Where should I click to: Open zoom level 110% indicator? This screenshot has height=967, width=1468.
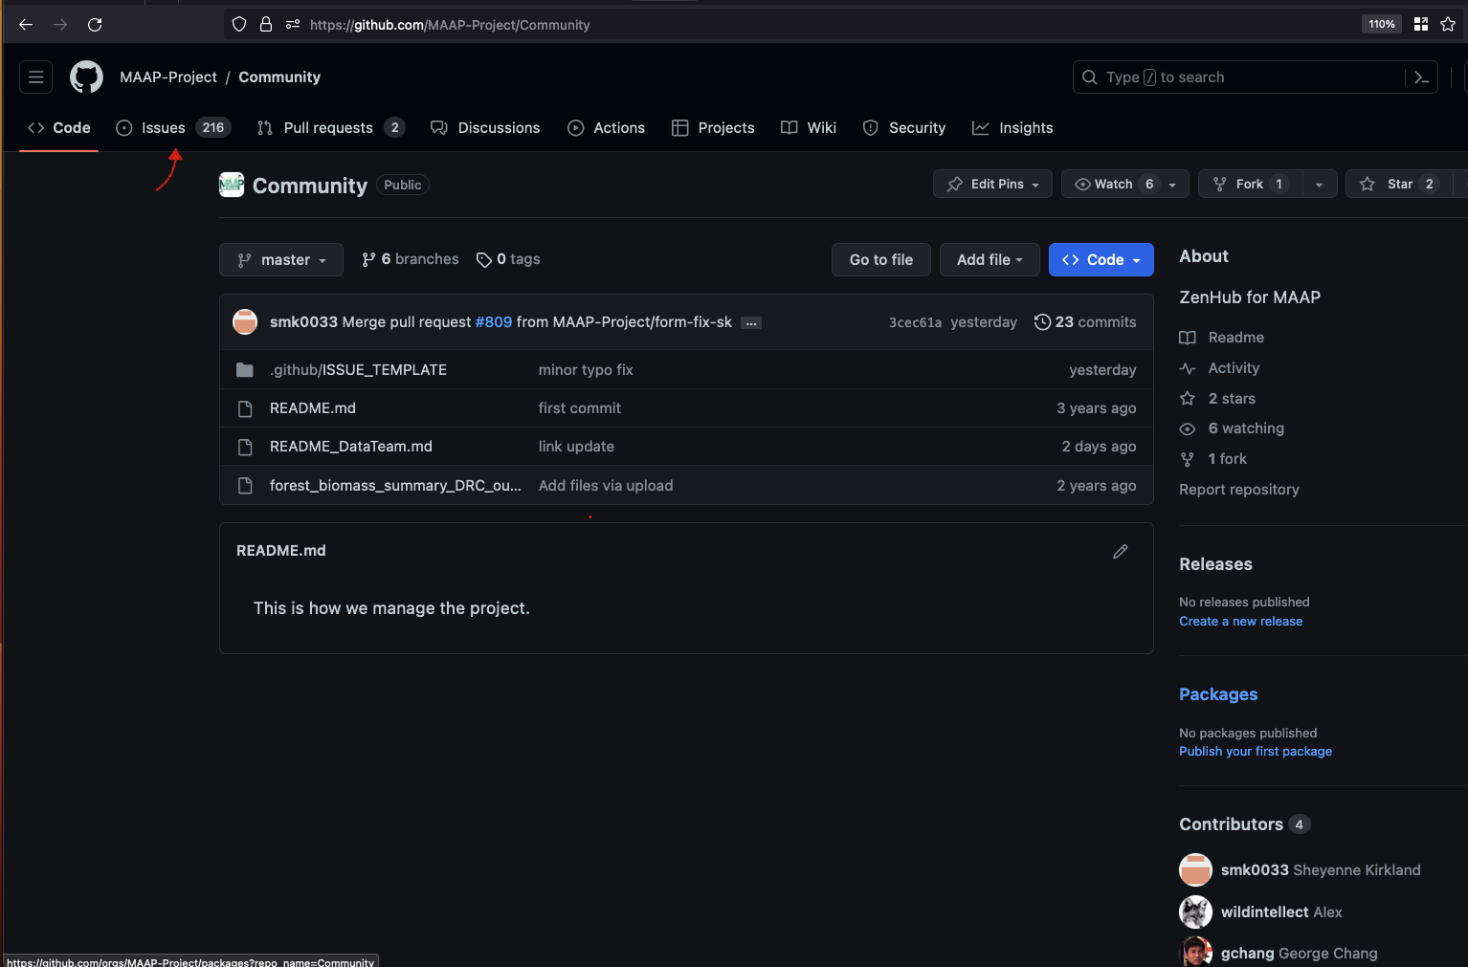pyautogui.click(x=1381, y=24)
